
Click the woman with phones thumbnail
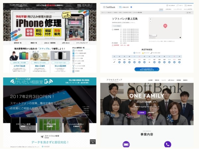click(20, 56)
